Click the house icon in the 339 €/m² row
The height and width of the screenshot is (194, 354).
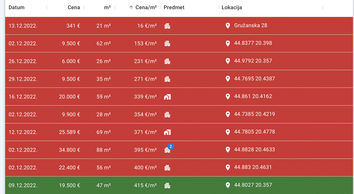[x=167, y=97]
